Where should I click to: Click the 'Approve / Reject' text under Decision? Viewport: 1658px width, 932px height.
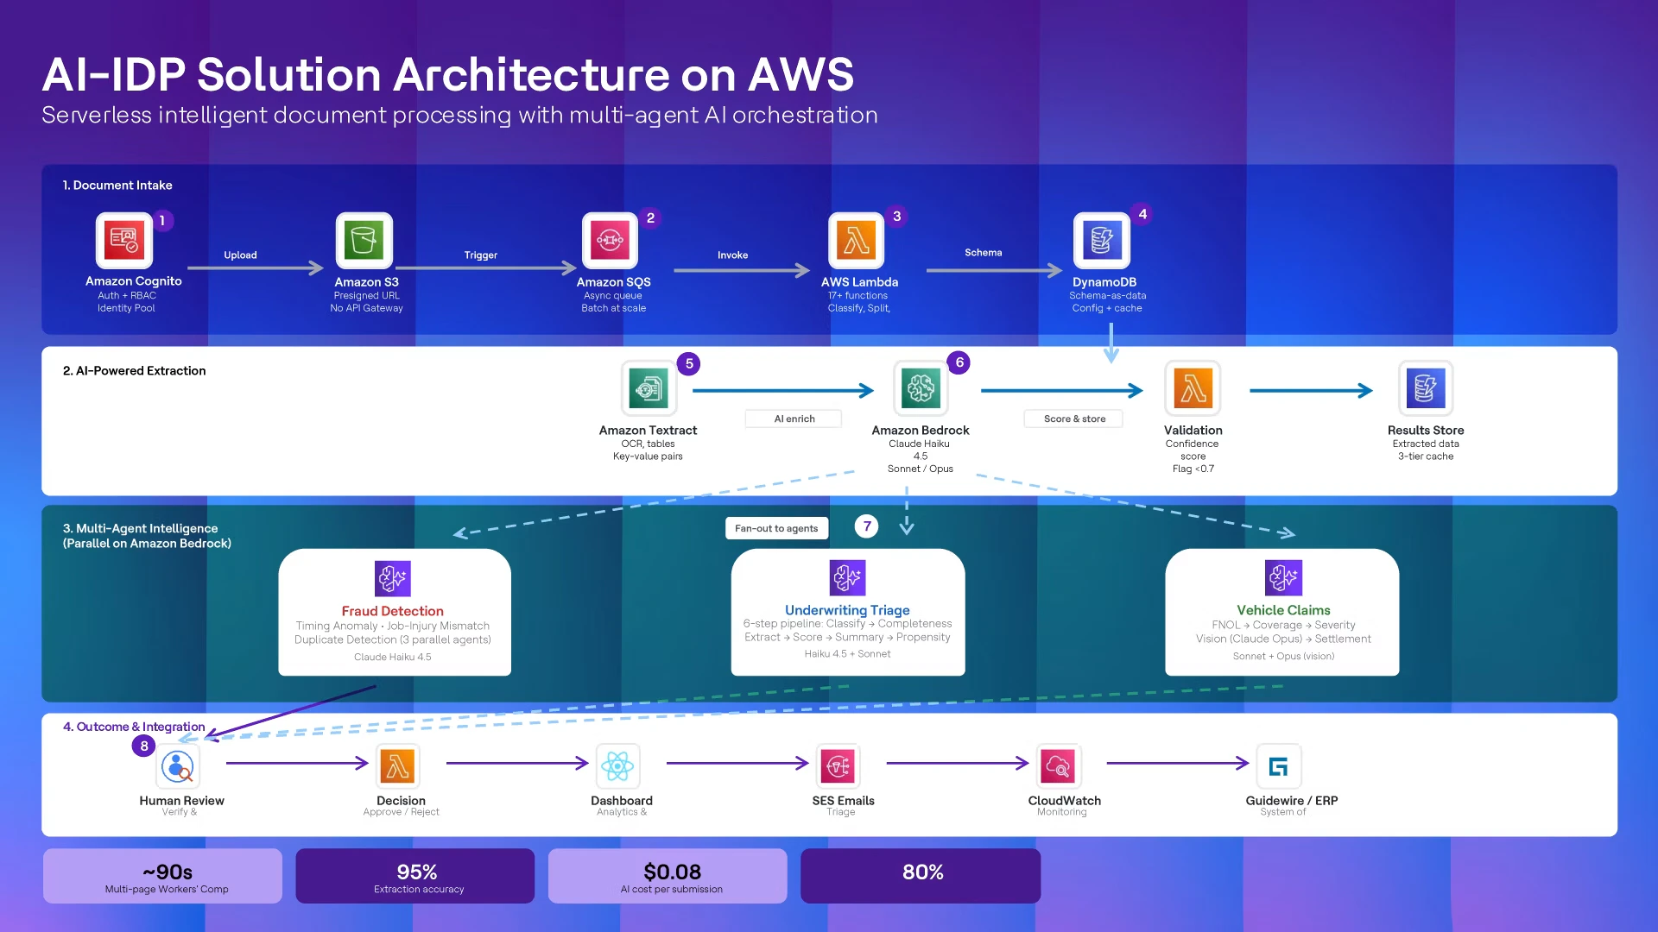tap(401, 812)
